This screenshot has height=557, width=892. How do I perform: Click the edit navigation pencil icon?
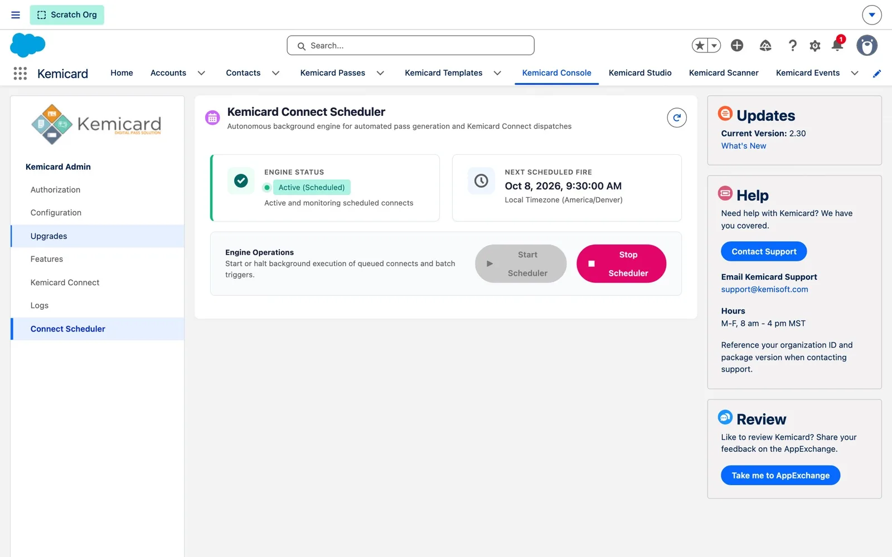pyautogui.click(x=877, y=74)
